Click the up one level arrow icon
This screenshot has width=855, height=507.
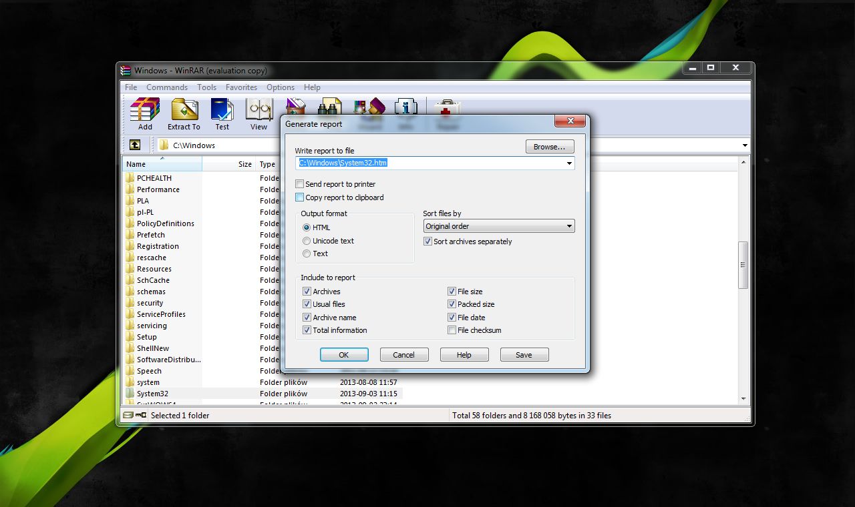[134, 145]
